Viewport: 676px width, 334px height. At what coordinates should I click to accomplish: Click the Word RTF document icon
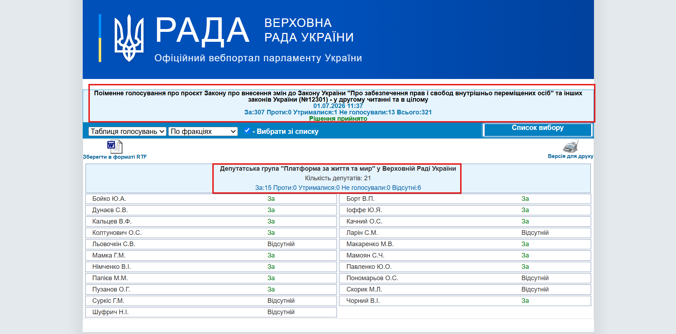click(115, 147)
